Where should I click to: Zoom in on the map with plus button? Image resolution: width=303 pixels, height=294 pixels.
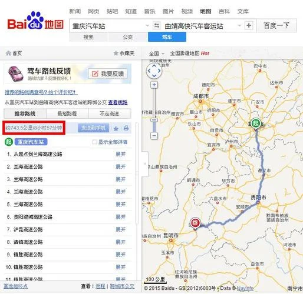(154, 85)
